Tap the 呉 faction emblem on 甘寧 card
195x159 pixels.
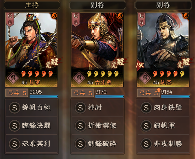click(x=13, y=78)
